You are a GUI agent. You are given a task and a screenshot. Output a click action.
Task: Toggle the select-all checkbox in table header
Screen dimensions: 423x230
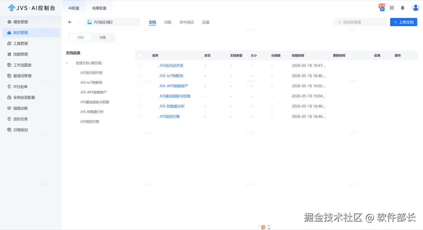point(140,55)
